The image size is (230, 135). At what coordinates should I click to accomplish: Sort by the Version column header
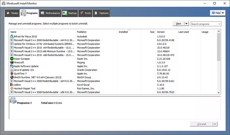[x=166, y=32]
